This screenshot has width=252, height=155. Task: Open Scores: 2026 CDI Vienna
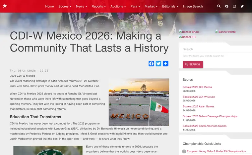197,87
